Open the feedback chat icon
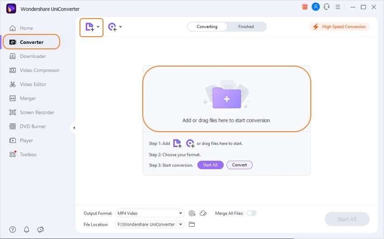Screen dimensions: 384x239 (x=40, y=229)
